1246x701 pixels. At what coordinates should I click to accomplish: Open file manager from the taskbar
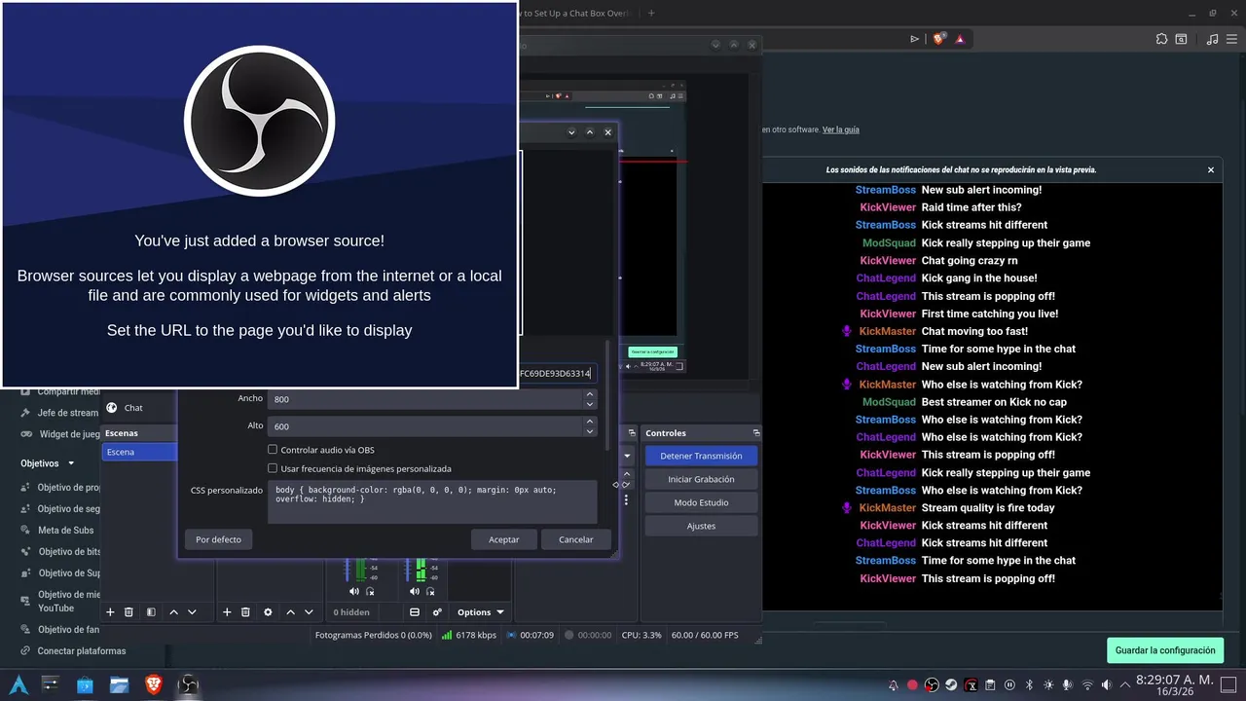(x=119, y=684)
